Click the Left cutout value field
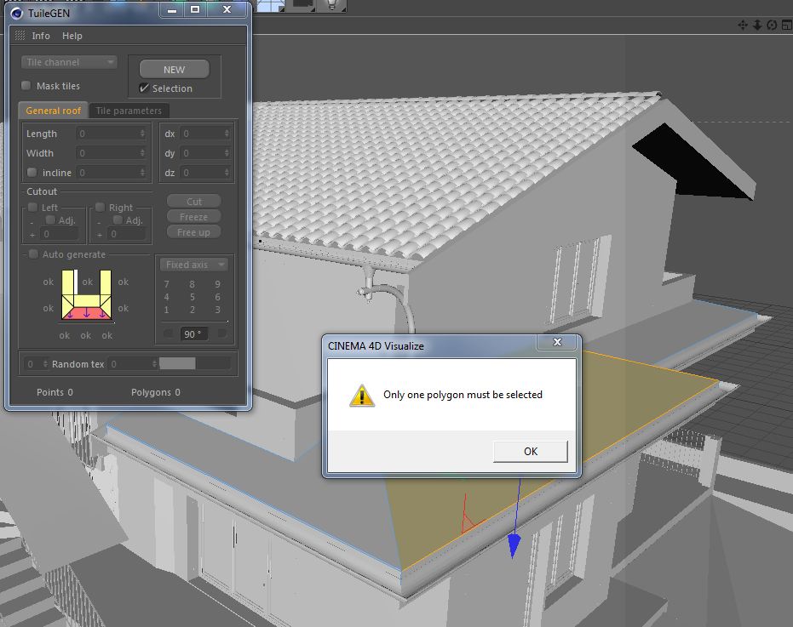Viewport: 793px width, 627px height. [x=59, y=234]
